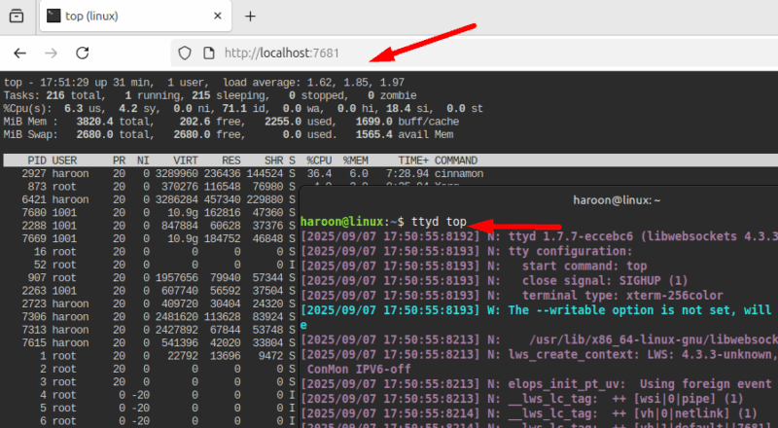Click the lws_create_context log line

(539, 354)
